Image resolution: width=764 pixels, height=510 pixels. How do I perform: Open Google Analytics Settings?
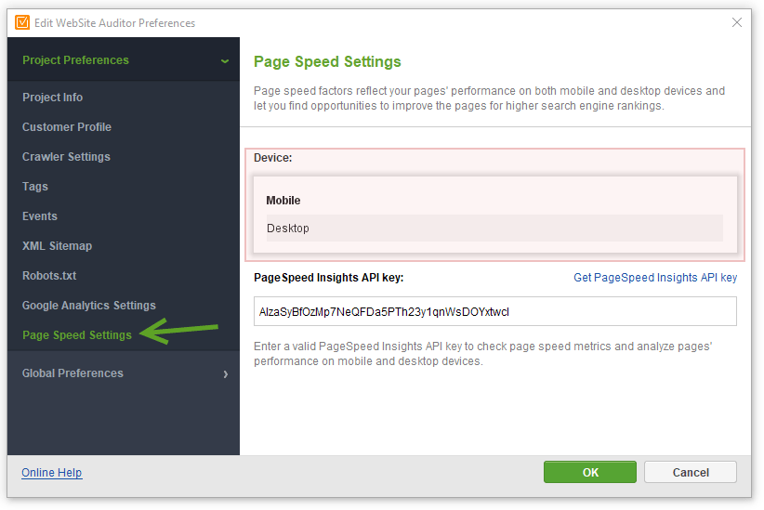[x=89, y=305]
